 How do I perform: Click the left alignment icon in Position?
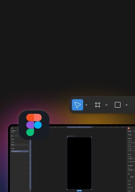coord(129,143)
